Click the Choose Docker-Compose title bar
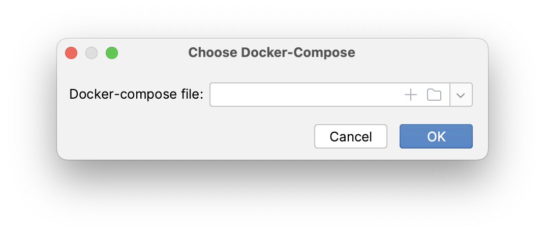Image resolution: width=545 pixels, height=235 pixels. [x=271, y=52]
